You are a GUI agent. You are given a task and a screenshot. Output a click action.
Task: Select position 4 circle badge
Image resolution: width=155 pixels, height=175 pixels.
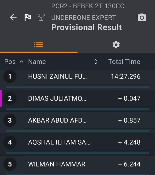(10, 142)
